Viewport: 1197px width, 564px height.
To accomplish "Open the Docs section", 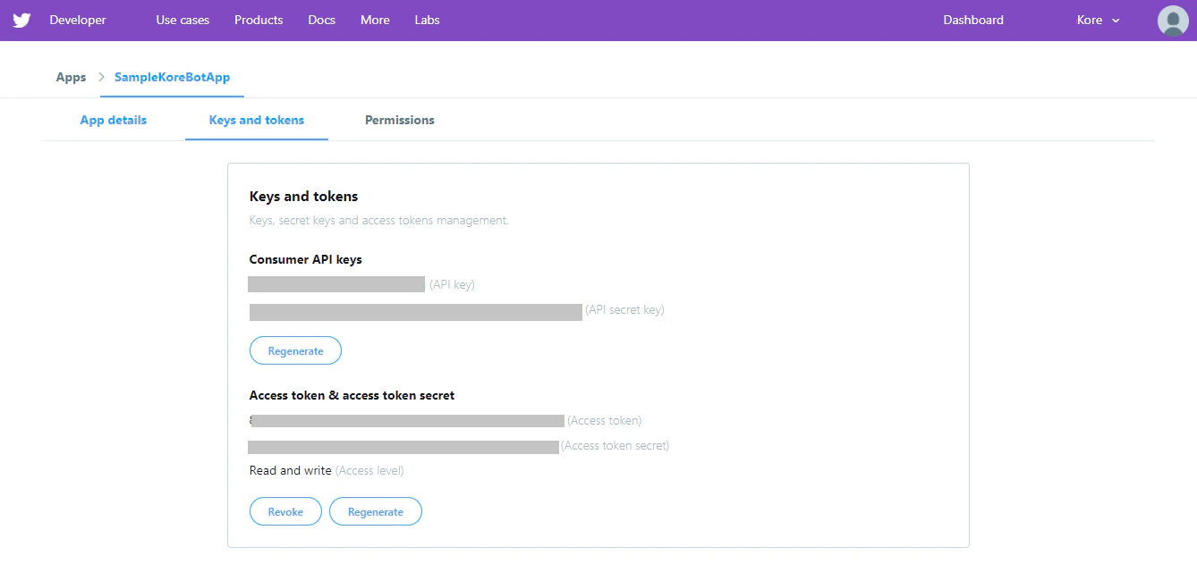I will pos(321,20).
